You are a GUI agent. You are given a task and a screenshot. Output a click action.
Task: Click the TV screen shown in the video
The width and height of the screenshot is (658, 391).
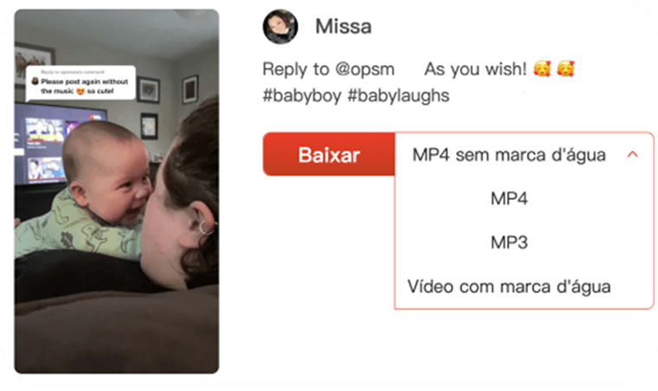(46, 143)
